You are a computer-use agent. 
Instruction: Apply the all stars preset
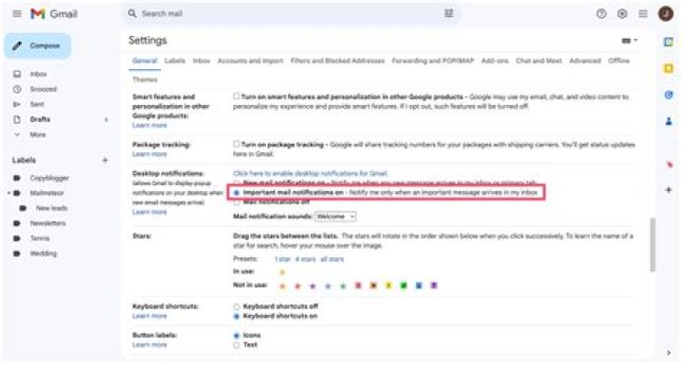point(332,259)
